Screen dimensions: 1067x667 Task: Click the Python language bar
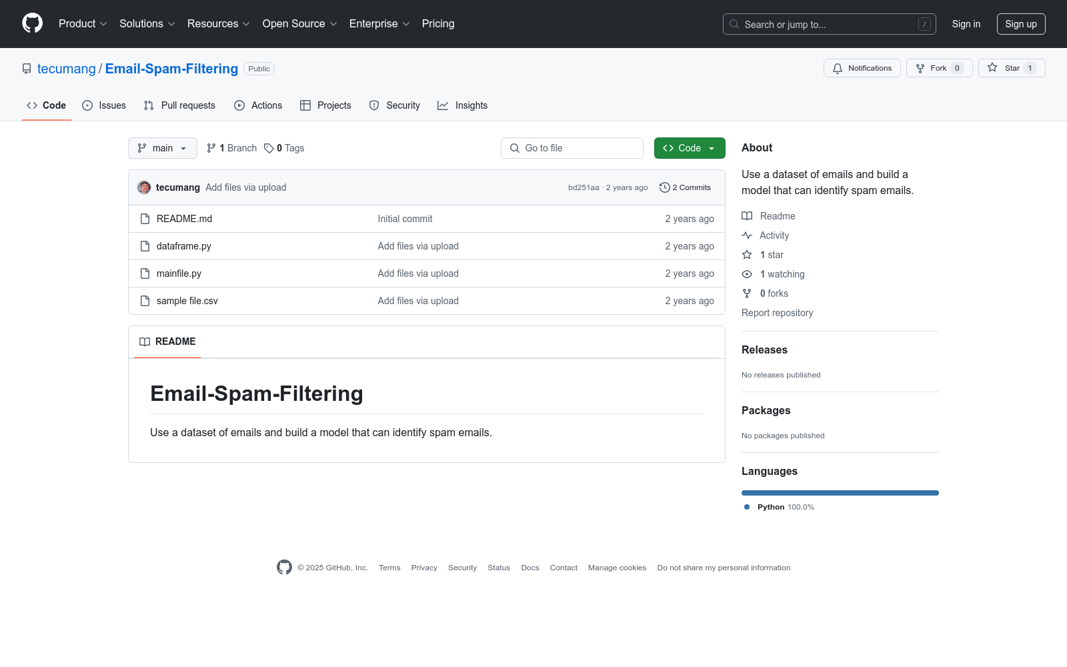click(x=840, y=493)
